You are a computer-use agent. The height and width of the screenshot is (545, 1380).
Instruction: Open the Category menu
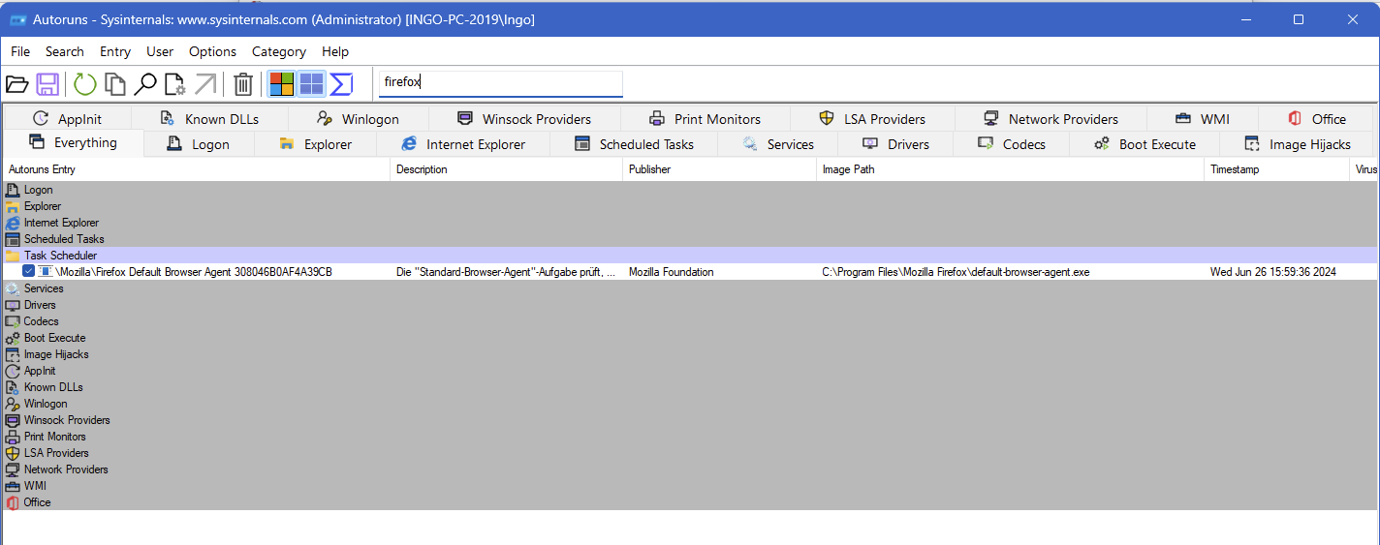pyautogui.click(x=278, y=51)
